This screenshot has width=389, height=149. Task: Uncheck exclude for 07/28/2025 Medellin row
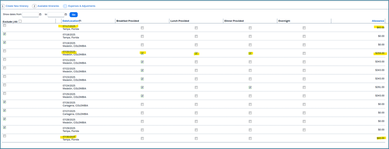point(4,119)
